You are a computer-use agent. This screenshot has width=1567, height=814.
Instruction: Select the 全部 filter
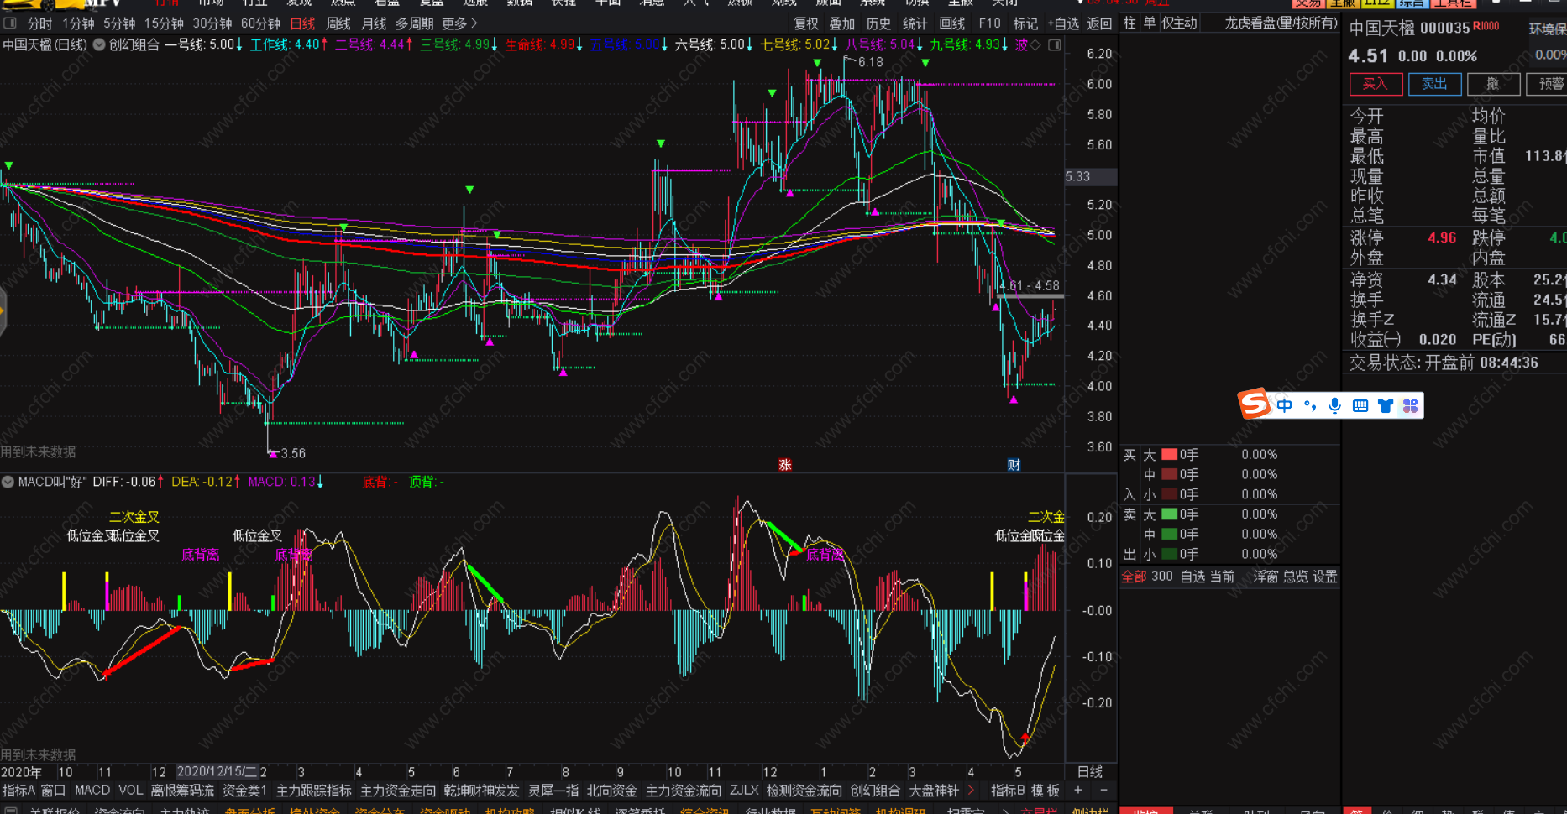[x=1134, y=577]
